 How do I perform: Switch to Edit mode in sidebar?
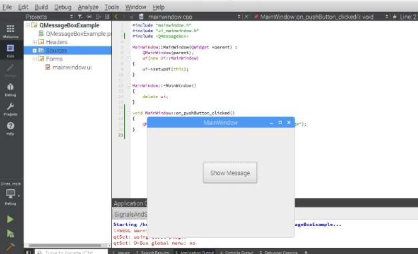click(x=11, y=51)
